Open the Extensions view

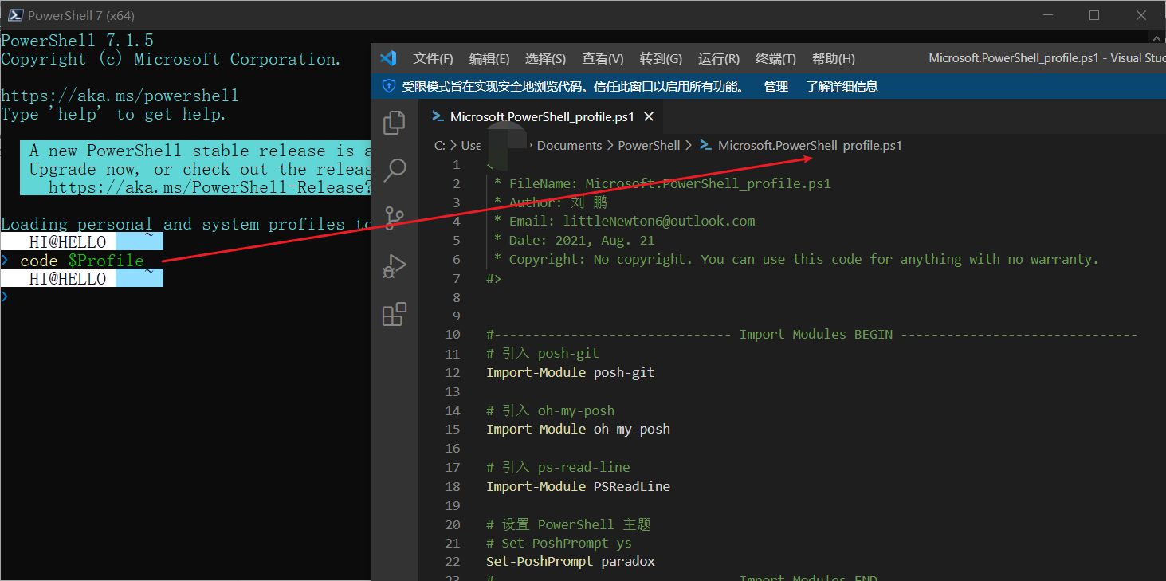(395, 314)
